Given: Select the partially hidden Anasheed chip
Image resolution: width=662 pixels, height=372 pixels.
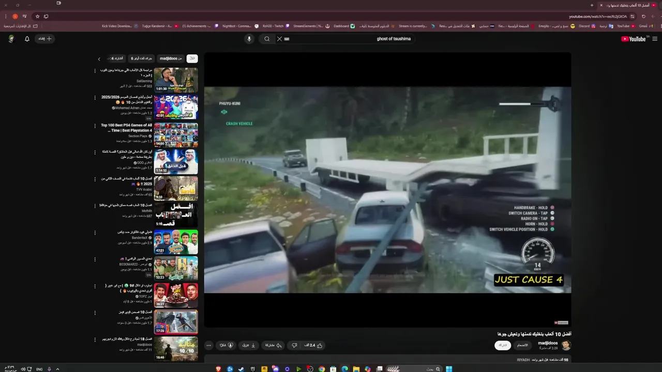Looking at the screenshot, I should tap(117, 58).
